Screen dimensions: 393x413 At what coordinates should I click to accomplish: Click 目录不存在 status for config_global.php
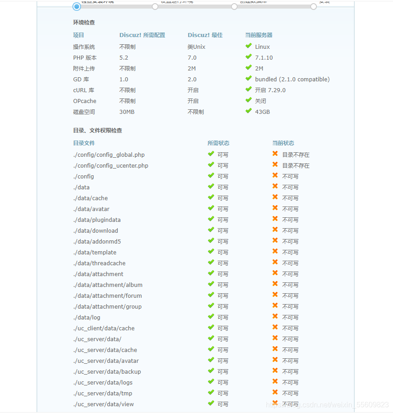pos(296,155)
